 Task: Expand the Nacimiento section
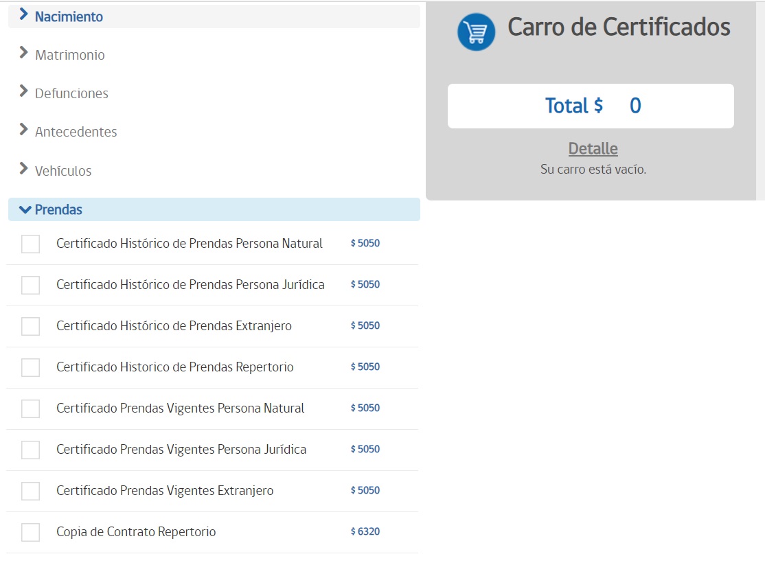coord(69,16)
